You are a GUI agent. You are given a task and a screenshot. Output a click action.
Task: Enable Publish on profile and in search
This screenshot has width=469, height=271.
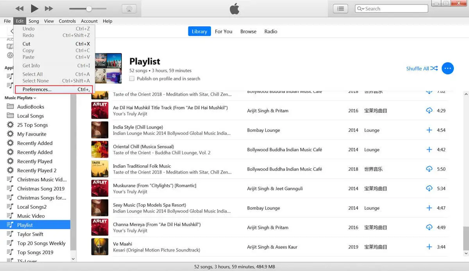pyautogui.click(x=132, y=78)
